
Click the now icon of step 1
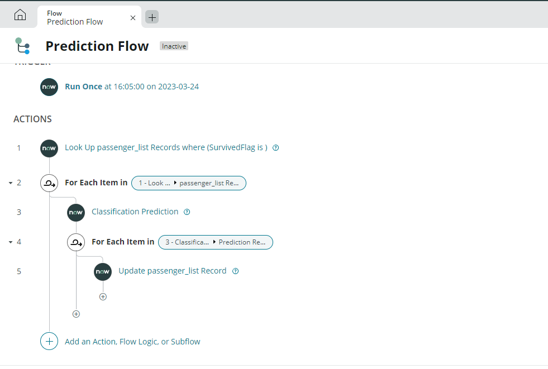tap(49, 148)
